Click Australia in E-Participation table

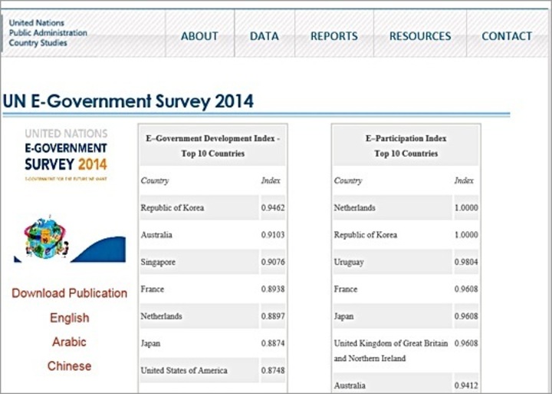(350, 386)
